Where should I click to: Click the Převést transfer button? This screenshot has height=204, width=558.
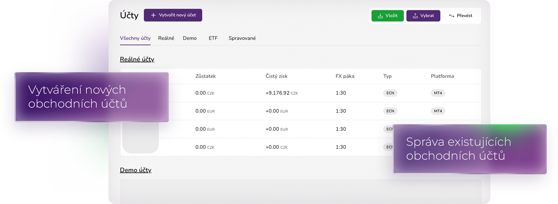[x=461, y=16]
